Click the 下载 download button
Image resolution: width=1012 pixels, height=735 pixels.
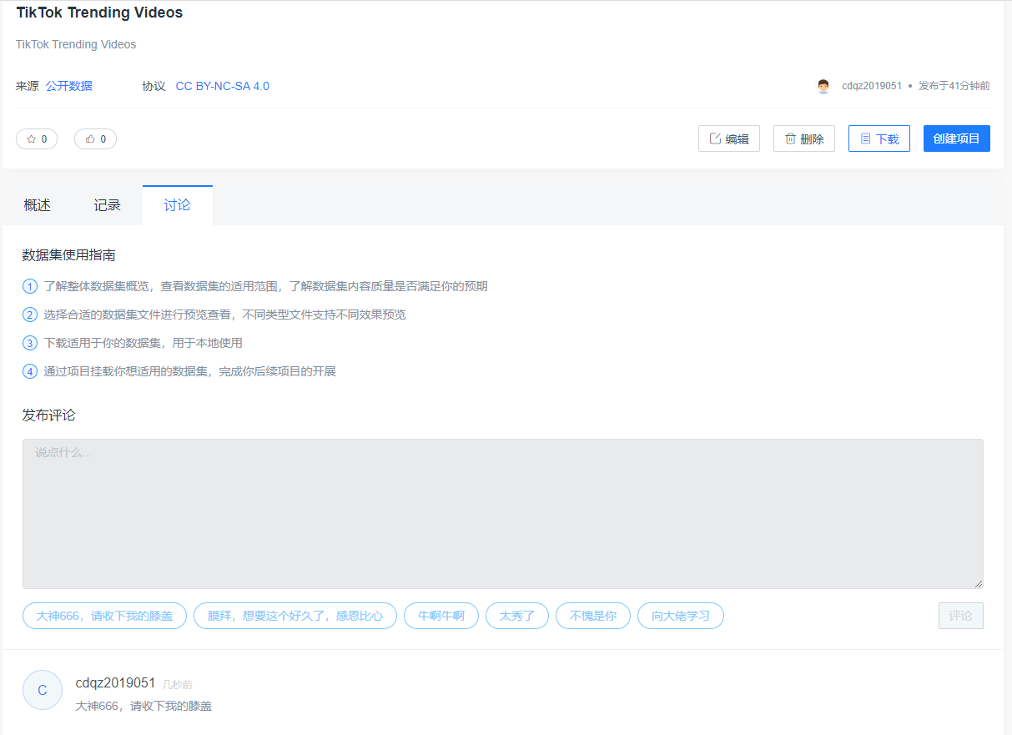[x=879, y=138]
